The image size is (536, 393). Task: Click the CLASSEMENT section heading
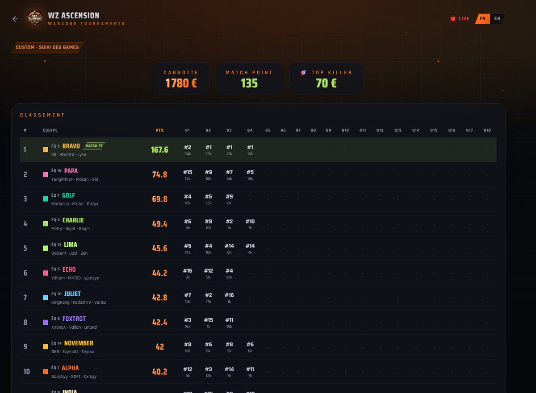pos(42,115)
